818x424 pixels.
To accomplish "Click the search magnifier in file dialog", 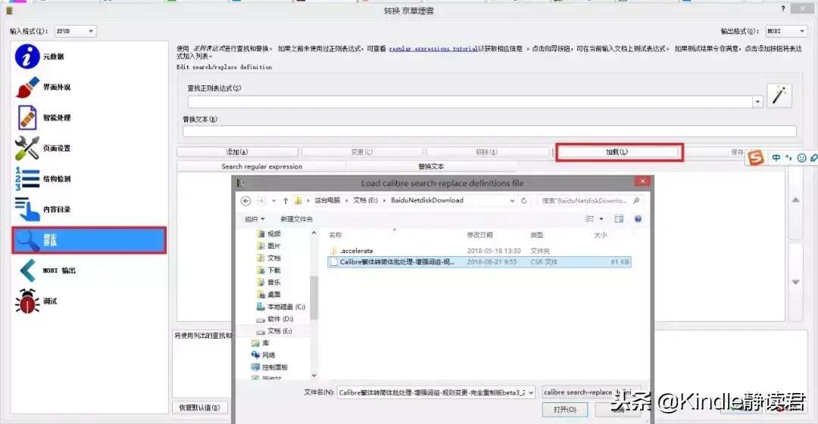I will tap(636, 200).
